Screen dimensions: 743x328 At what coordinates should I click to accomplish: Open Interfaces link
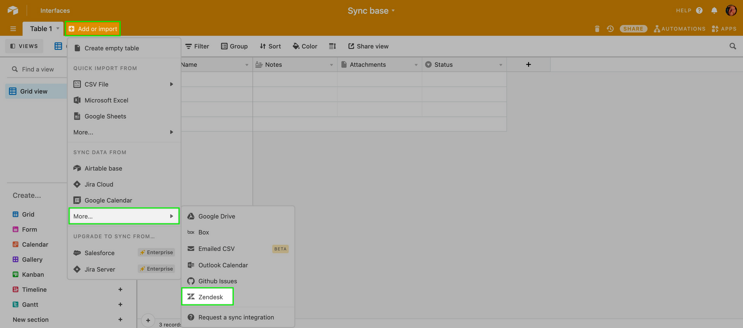(55, 10)
